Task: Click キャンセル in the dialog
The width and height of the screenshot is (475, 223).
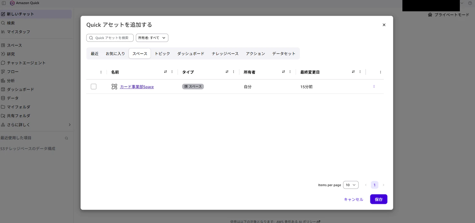Action: tap(354, 199)
